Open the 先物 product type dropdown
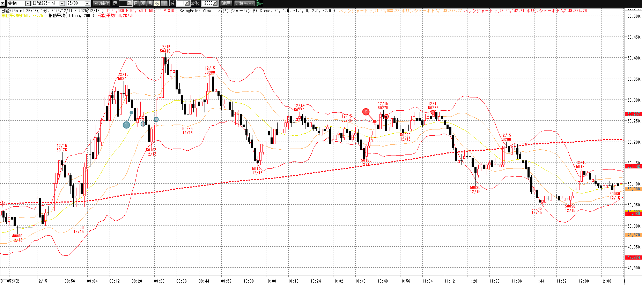642x285 pixels. 28,3
